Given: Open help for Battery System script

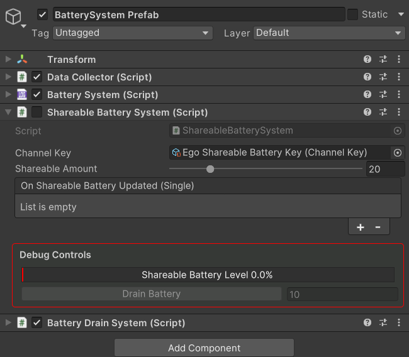Looking at the screenshot, I should 367,94.
